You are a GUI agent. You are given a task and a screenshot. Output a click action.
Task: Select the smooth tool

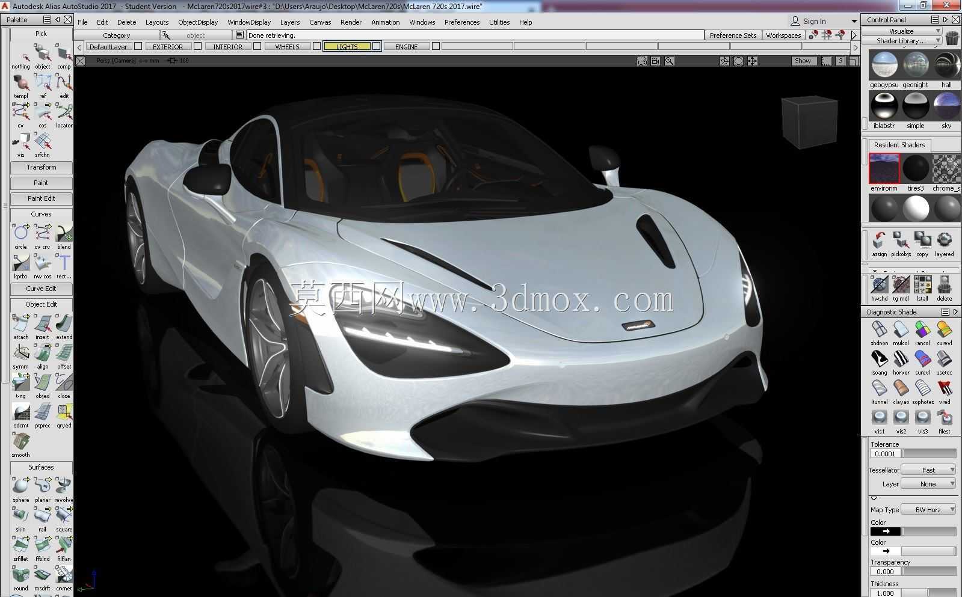(x=20, y=445)
